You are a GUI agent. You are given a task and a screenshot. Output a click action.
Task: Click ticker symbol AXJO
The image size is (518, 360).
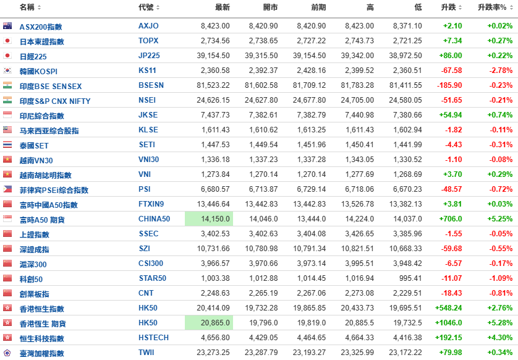[148, 26]
